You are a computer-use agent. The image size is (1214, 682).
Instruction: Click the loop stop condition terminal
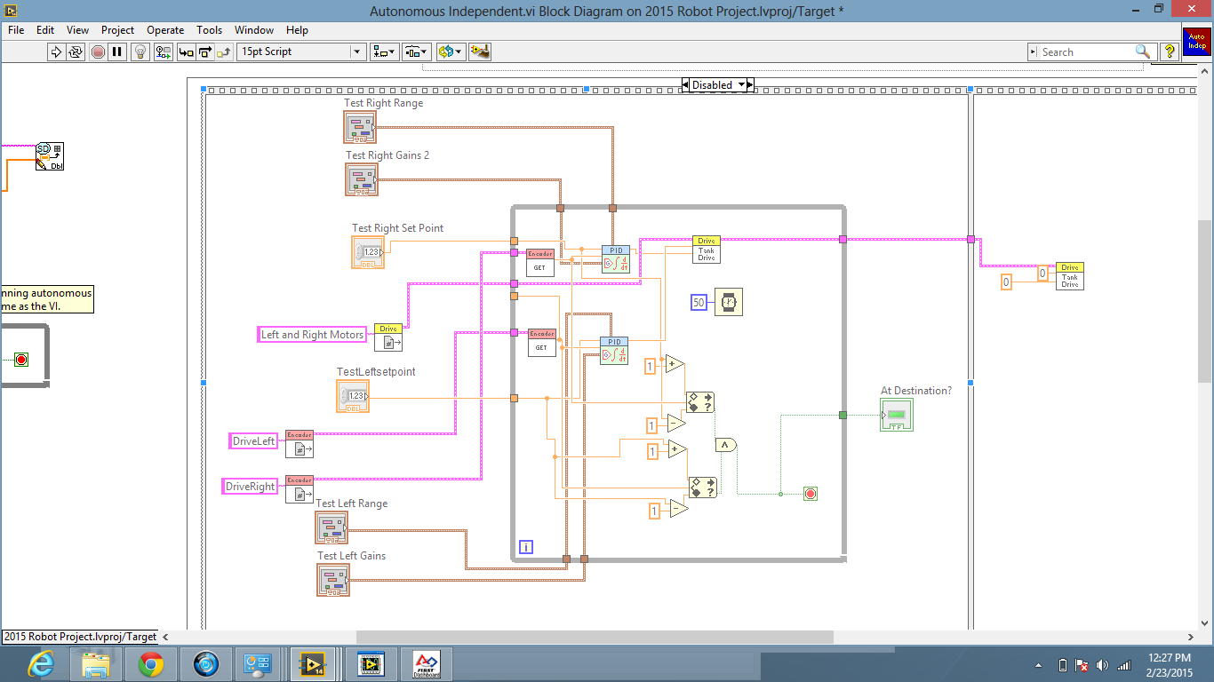[x=810, y=494]
